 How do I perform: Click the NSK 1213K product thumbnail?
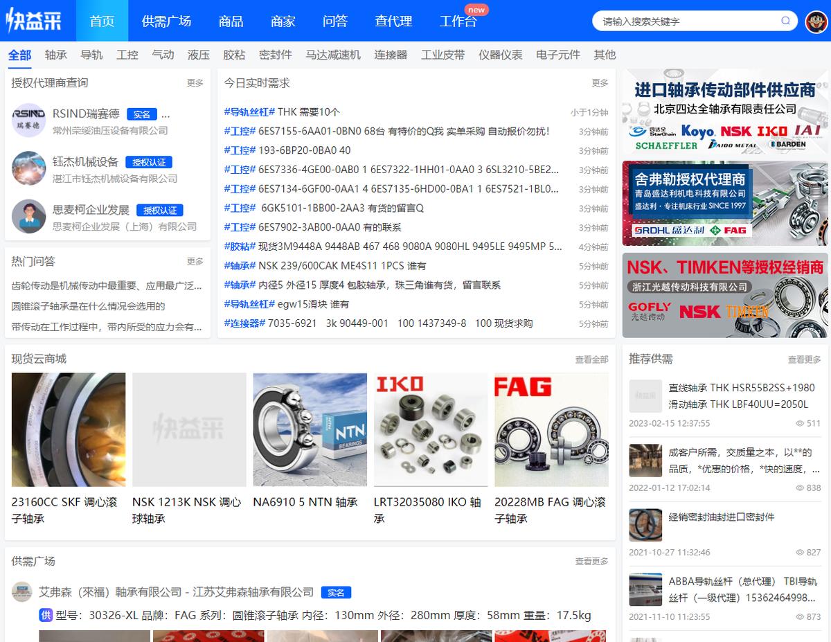point(189,429)
